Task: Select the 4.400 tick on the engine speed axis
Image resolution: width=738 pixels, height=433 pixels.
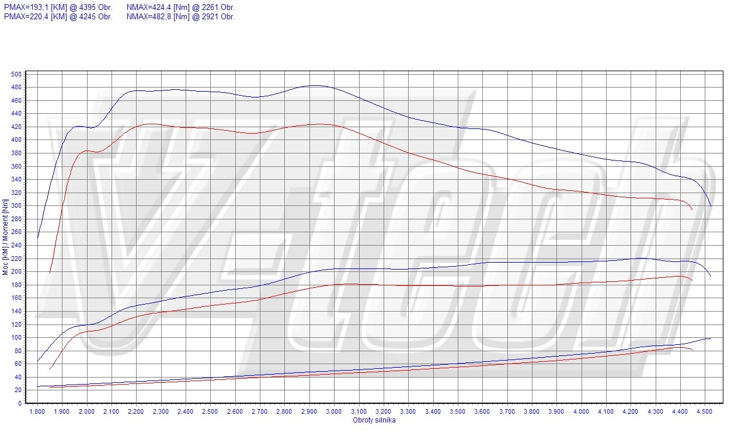Action: [x=680, y=412]
